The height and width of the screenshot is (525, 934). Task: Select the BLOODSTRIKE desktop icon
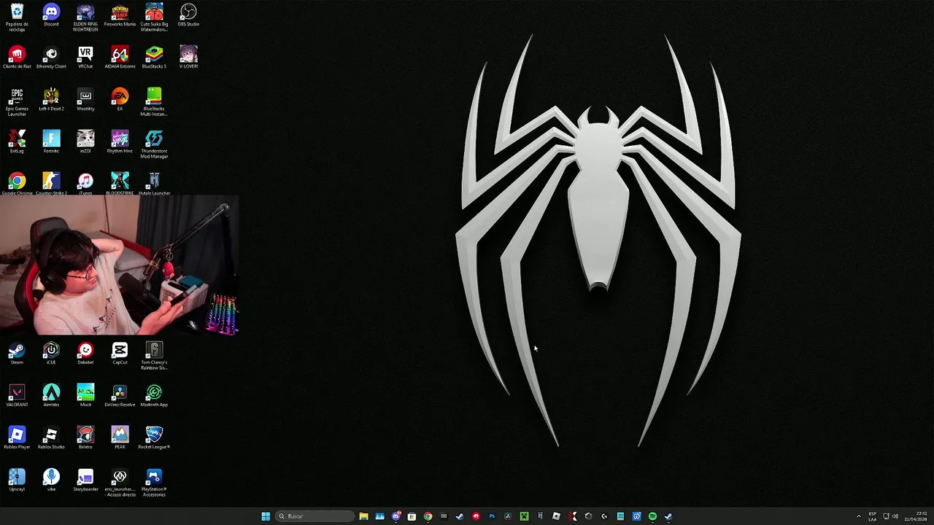click(120, 184)
